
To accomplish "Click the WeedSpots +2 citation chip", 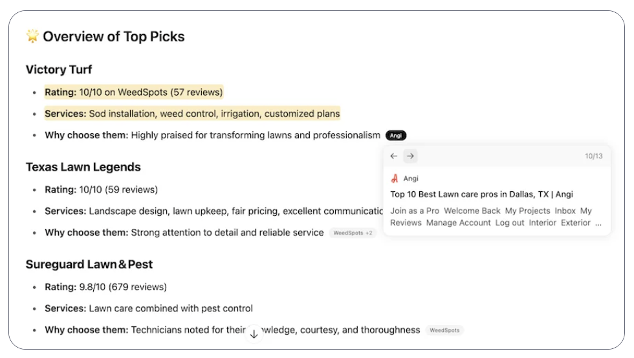I will 353,233.
